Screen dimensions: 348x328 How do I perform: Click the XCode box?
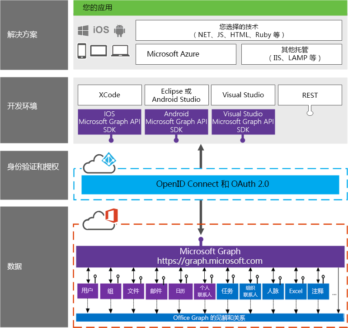(109, 95)
